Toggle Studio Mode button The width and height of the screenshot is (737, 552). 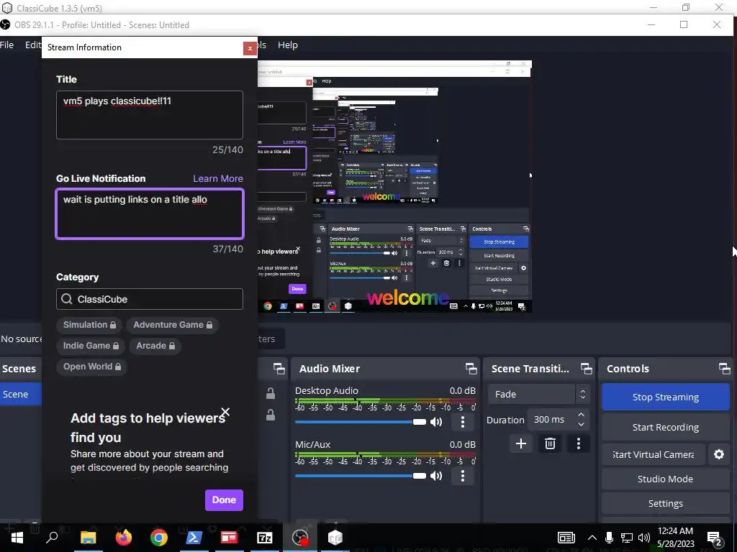pyautogui.click(x=666, y=479)
